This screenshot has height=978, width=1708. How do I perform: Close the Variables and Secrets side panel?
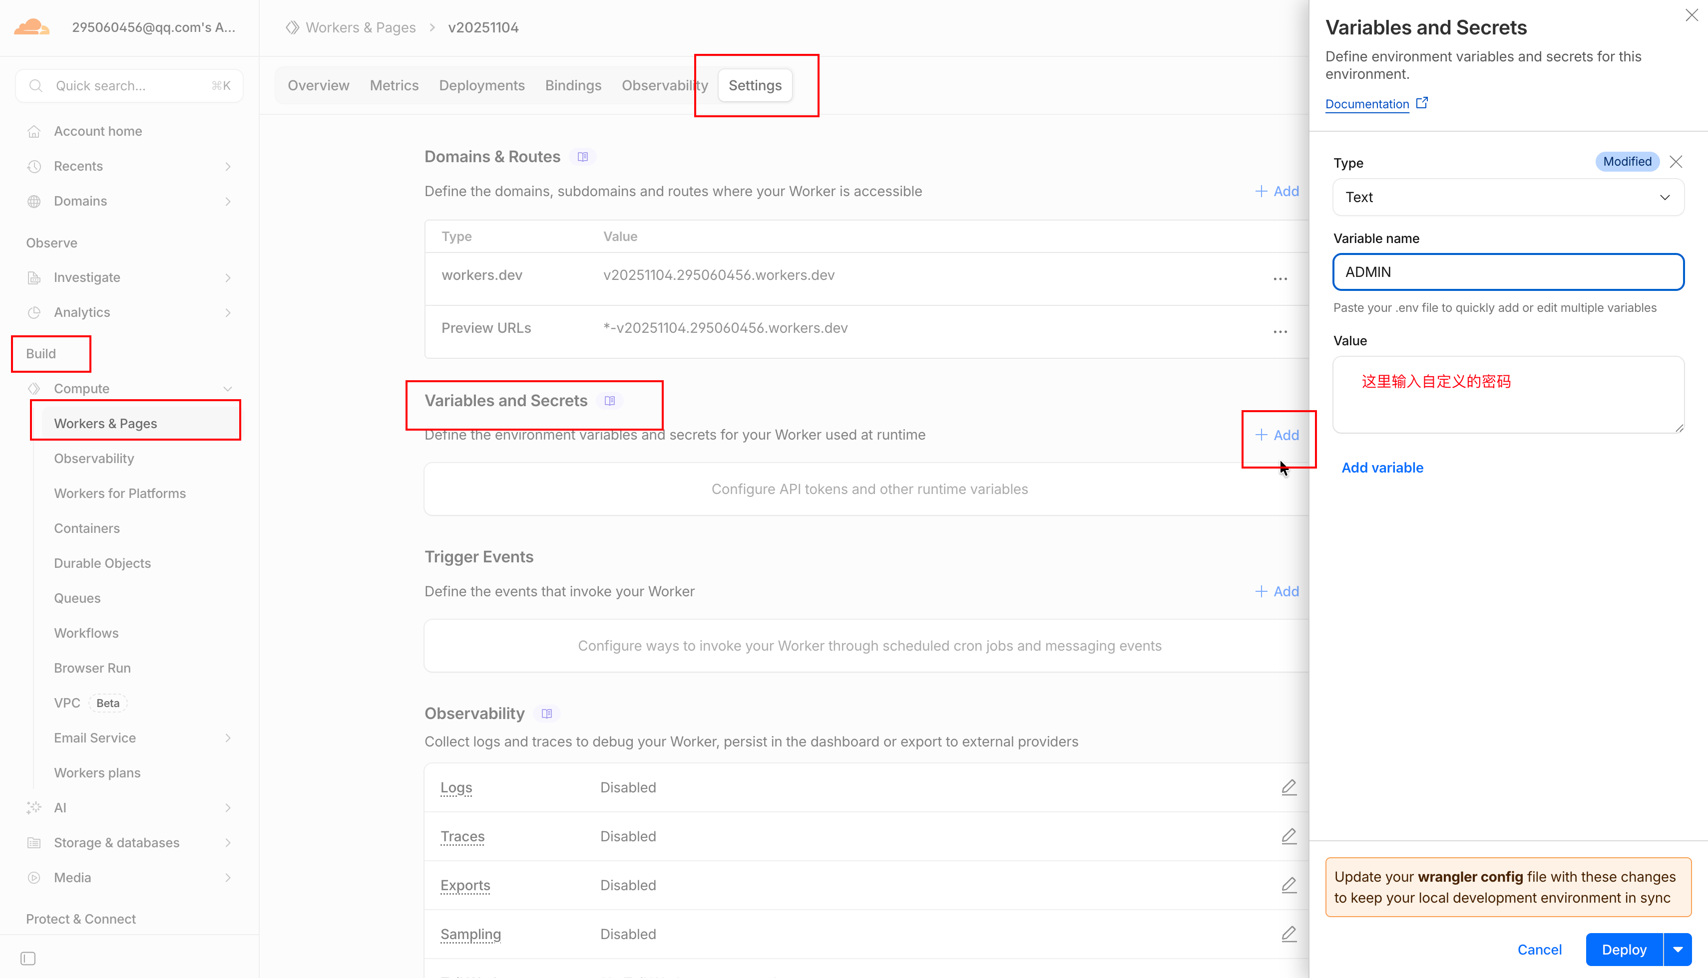(x=1691, y=15)
